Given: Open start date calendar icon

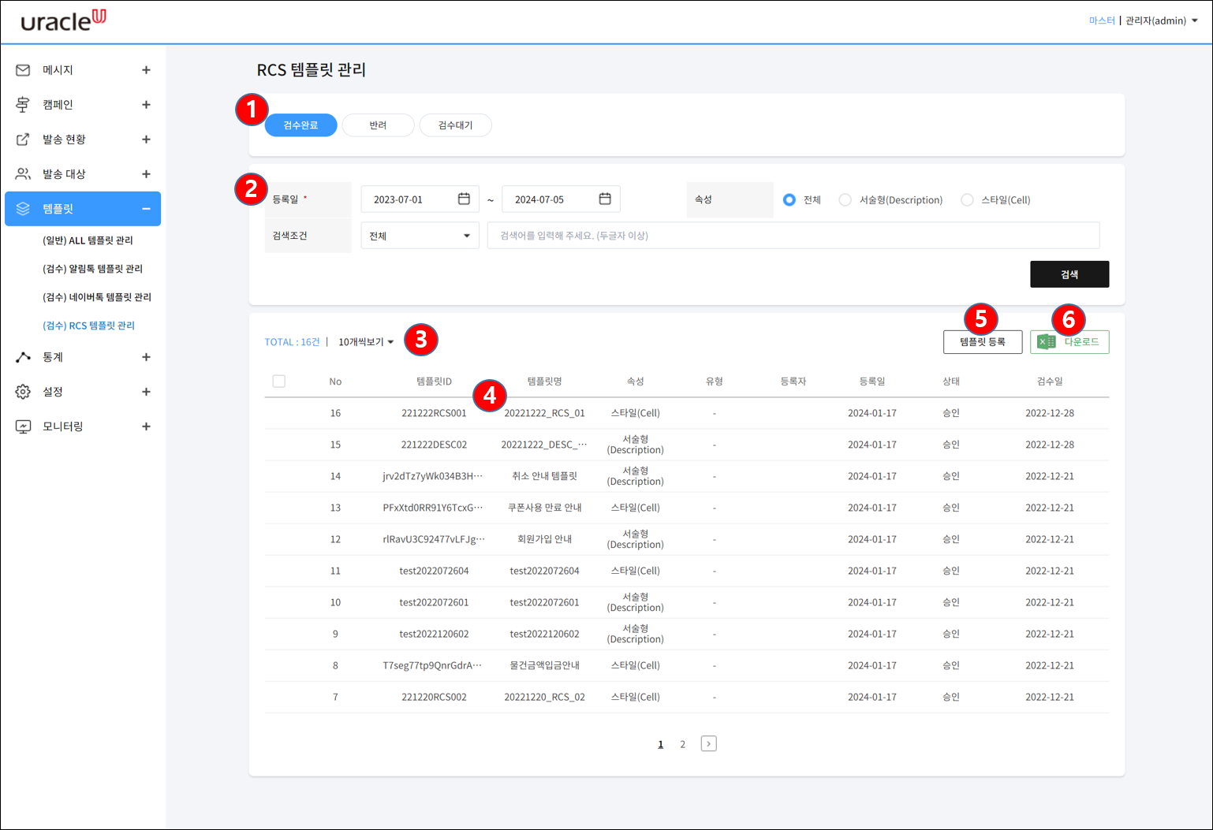Looking at the screenshot, I should tap(464, 199).
